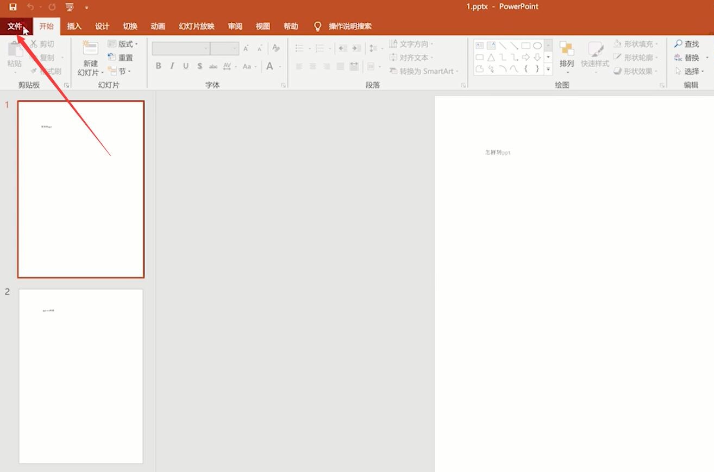
Task: Click 转换为 SmartArt button
Action: pos(424,71)
